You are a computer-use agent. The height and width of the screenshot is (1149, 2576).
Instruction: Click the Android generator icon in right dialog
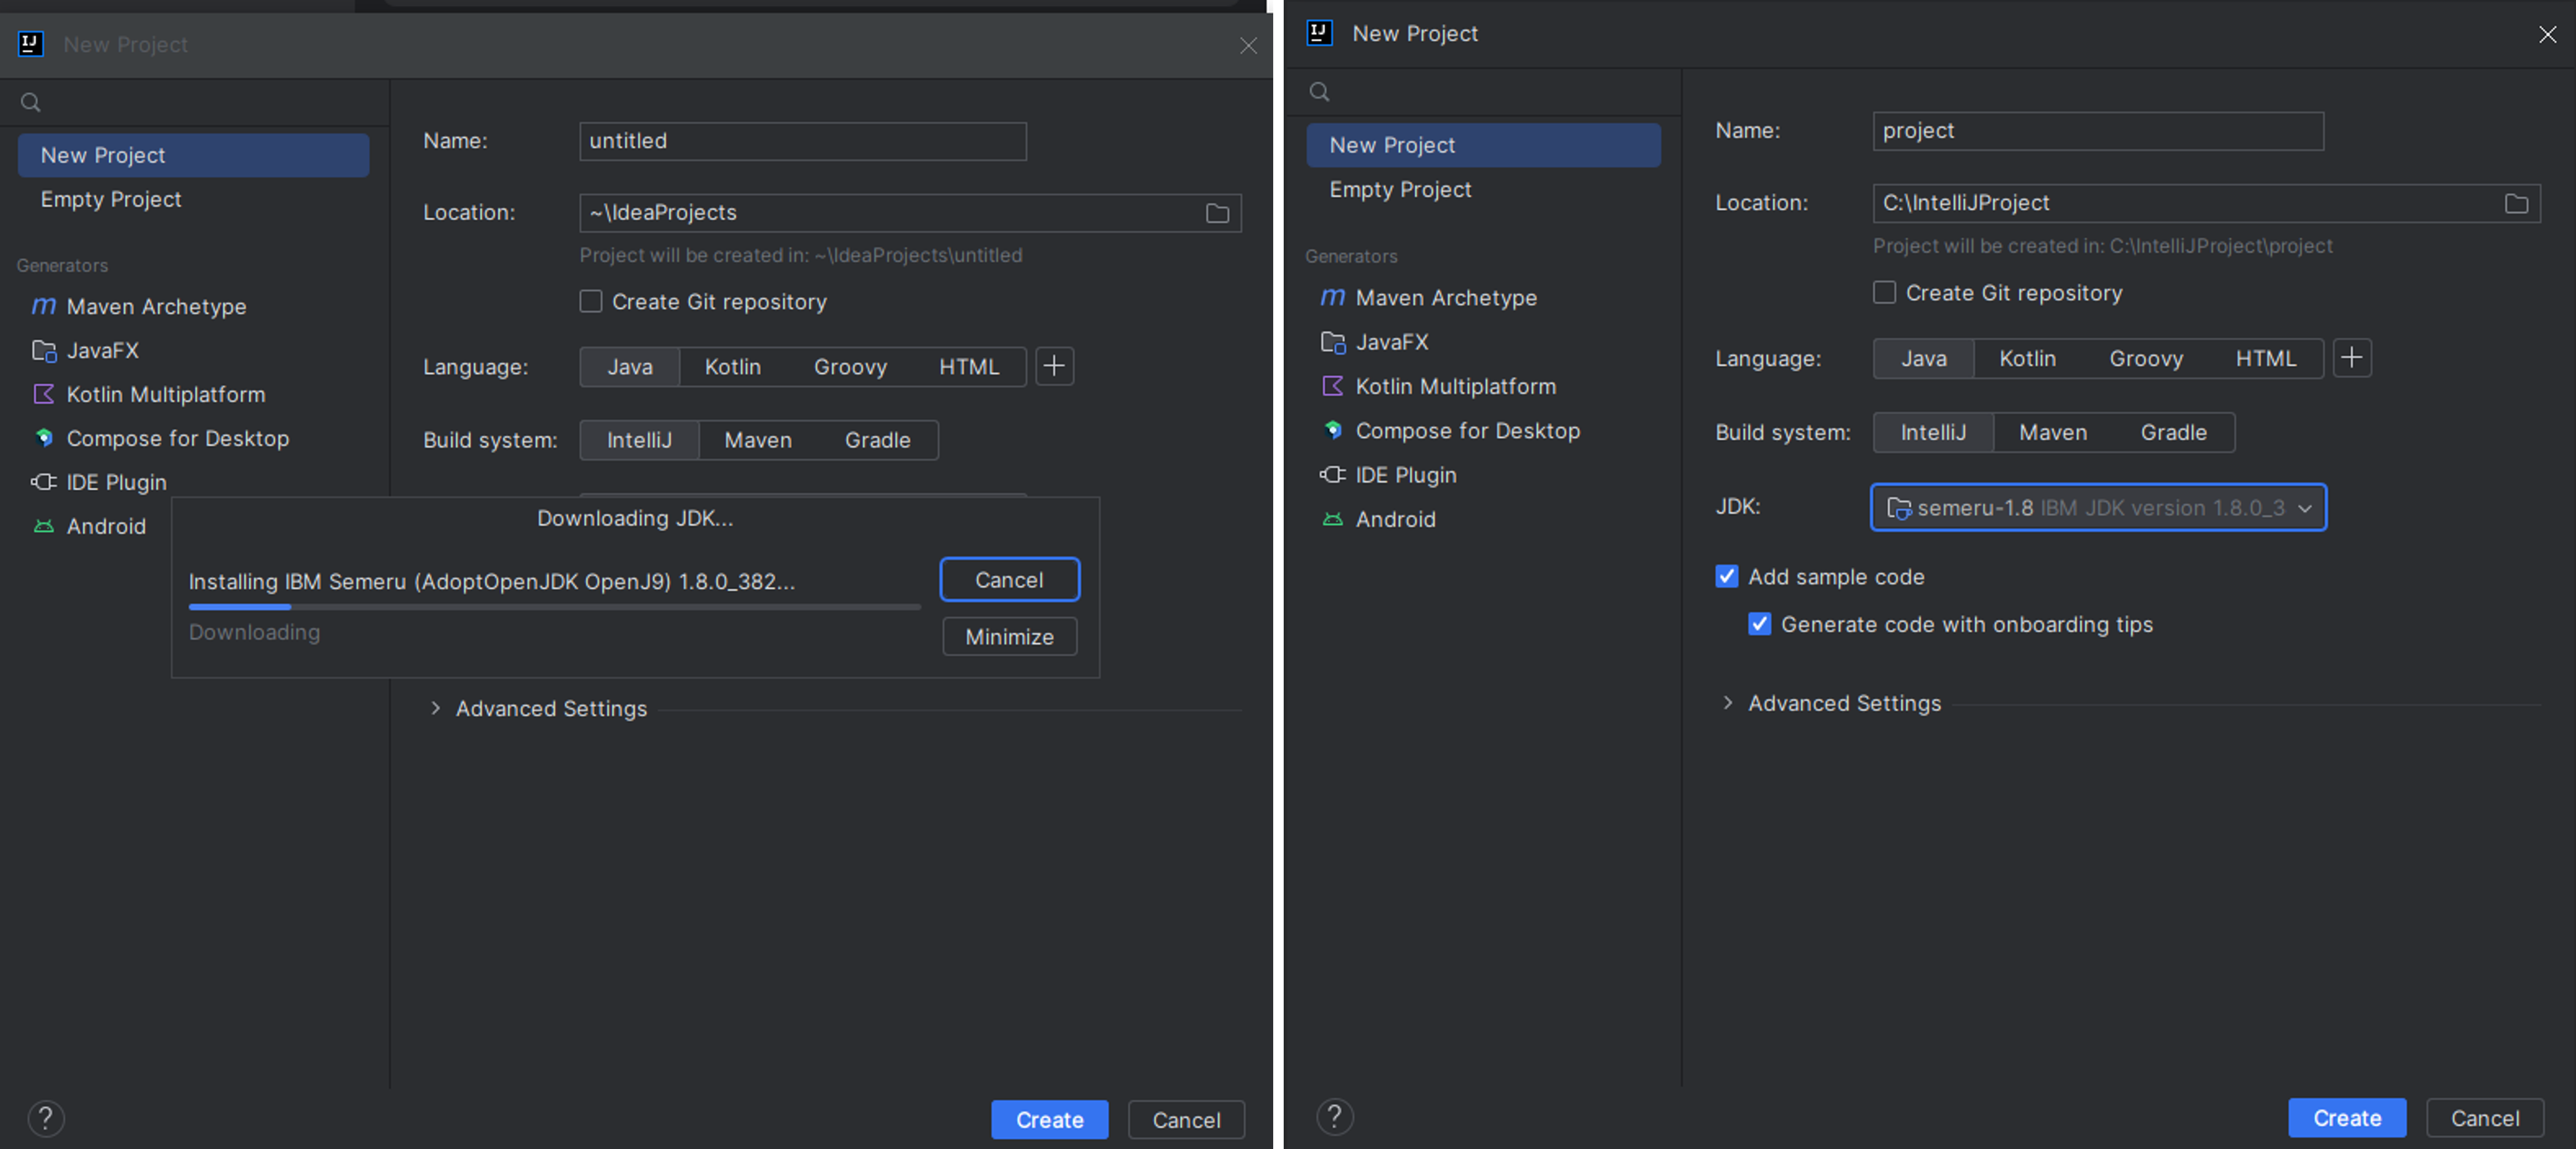click(1332, 519)
